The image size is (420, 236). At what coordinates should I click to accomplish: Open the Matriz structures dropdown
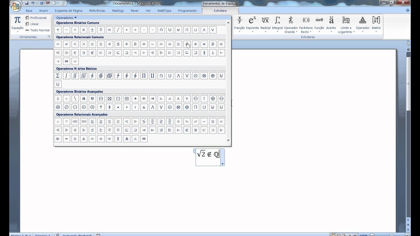pyautogui.click(x=376, y=24)
